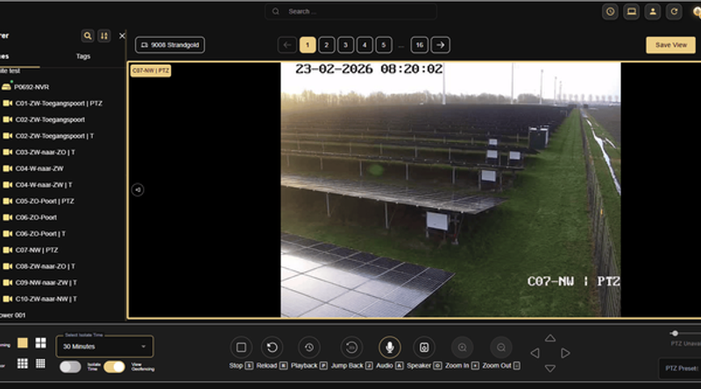Go to view page 3
This screenshot has height=389, width=701.
[x=345, y=45]
